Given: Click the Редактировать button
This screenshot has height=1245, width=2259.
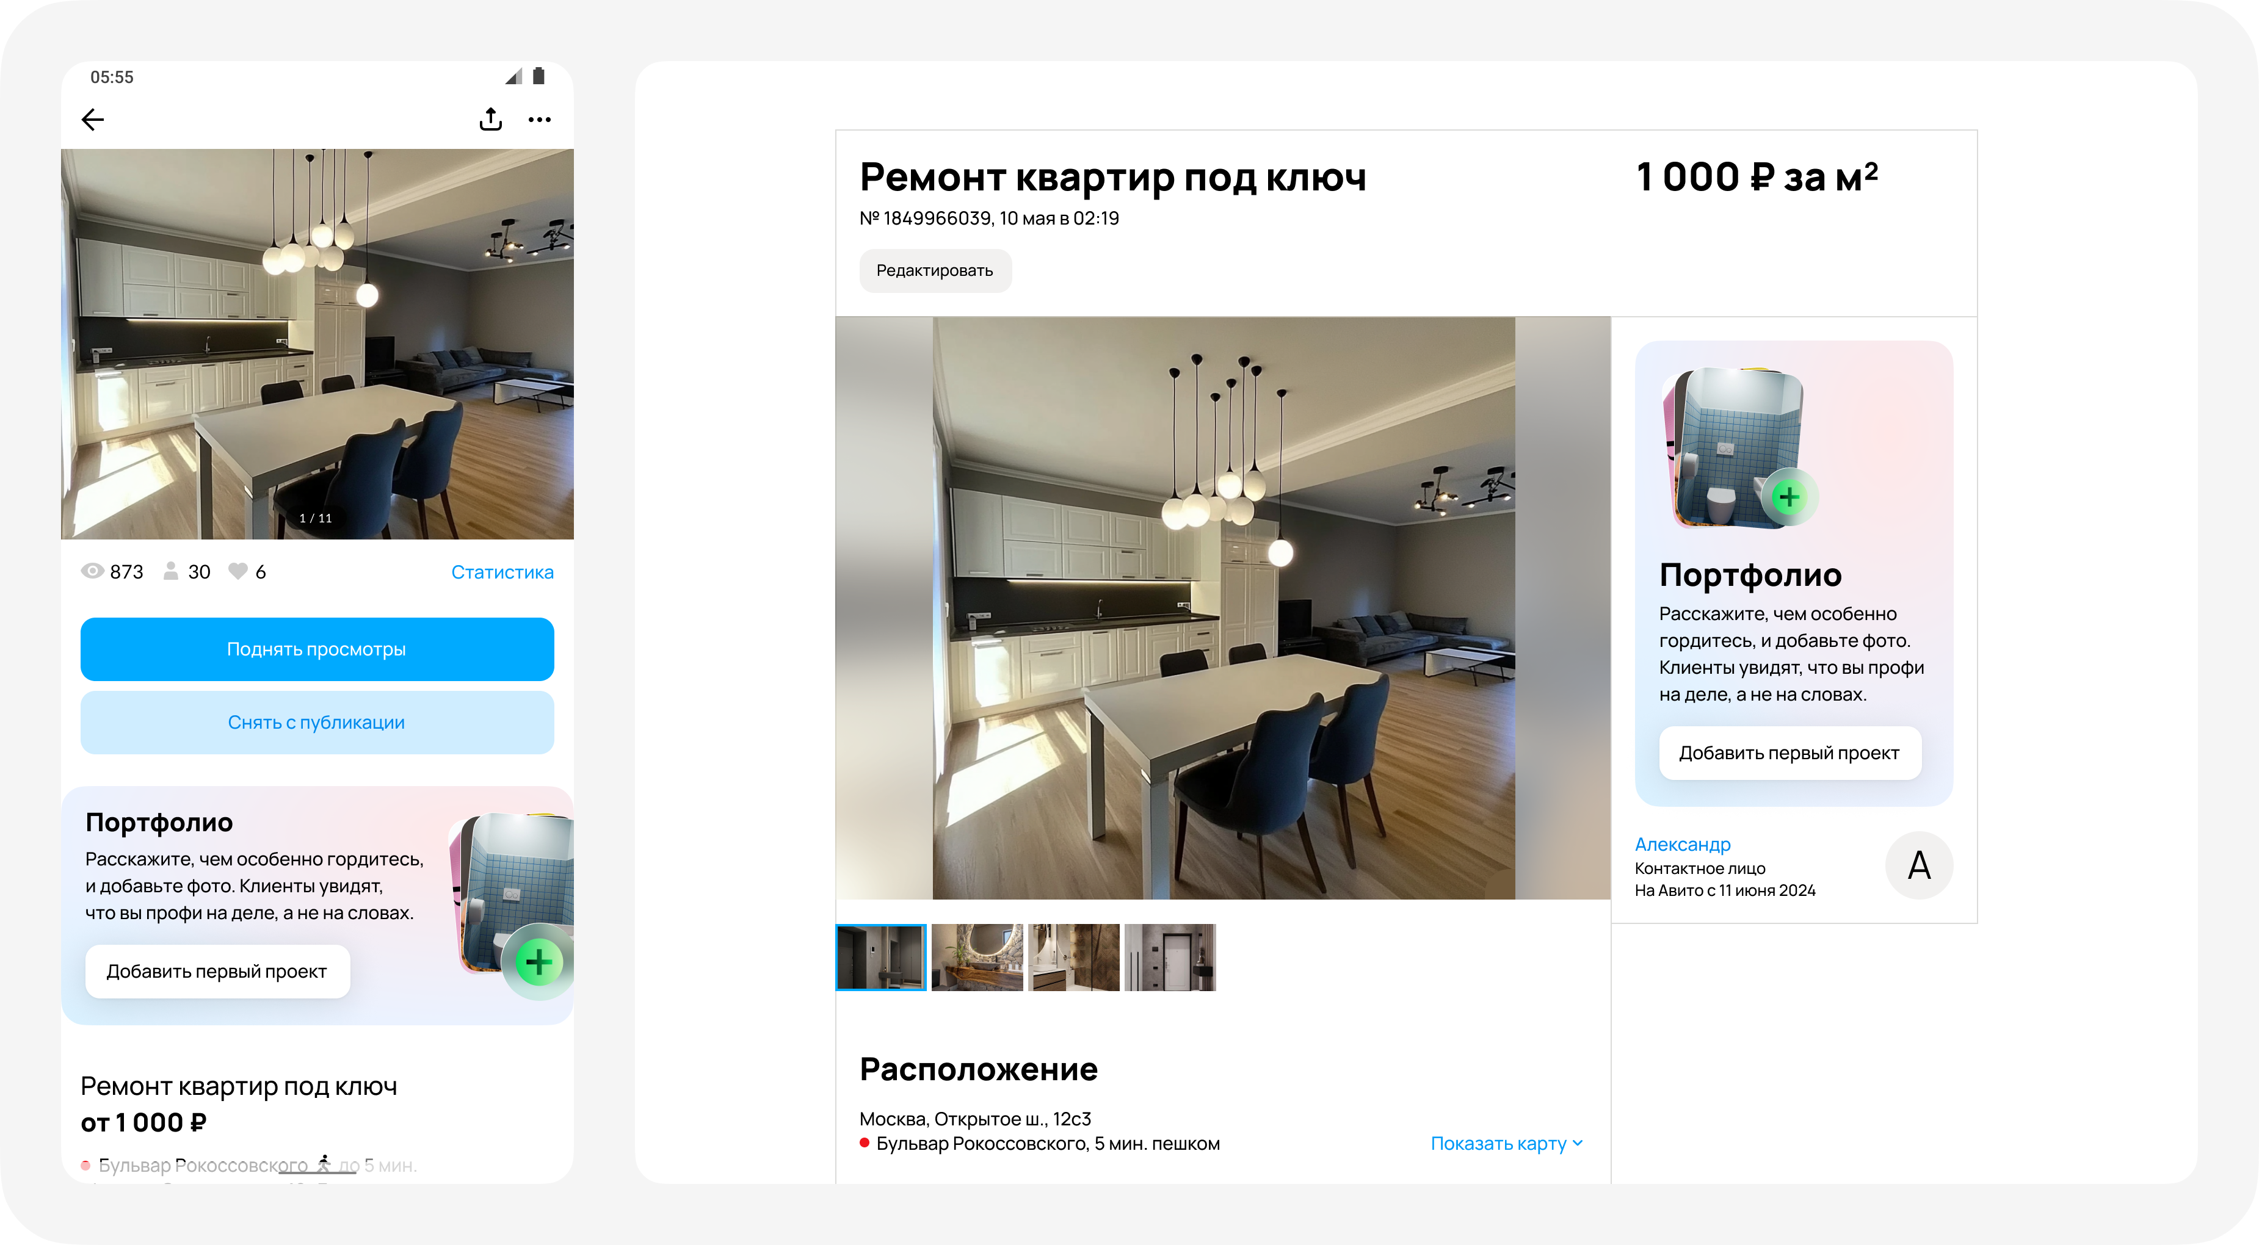Looking at the screenshot, I should pyautogui.click(x=935, y=270).
